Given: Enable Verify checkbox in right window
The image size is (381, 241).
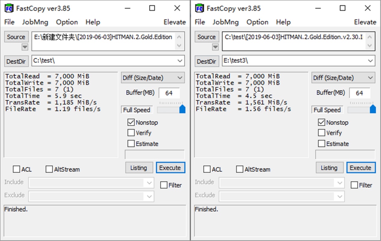Looking at the screenshot, I should [x=322, y=133].
